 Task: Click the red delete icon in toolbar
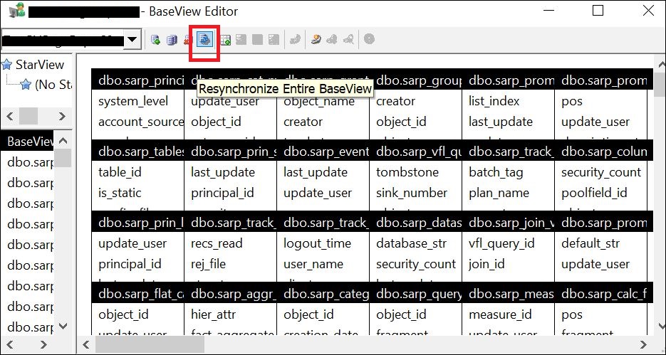[x=188, y=41]
